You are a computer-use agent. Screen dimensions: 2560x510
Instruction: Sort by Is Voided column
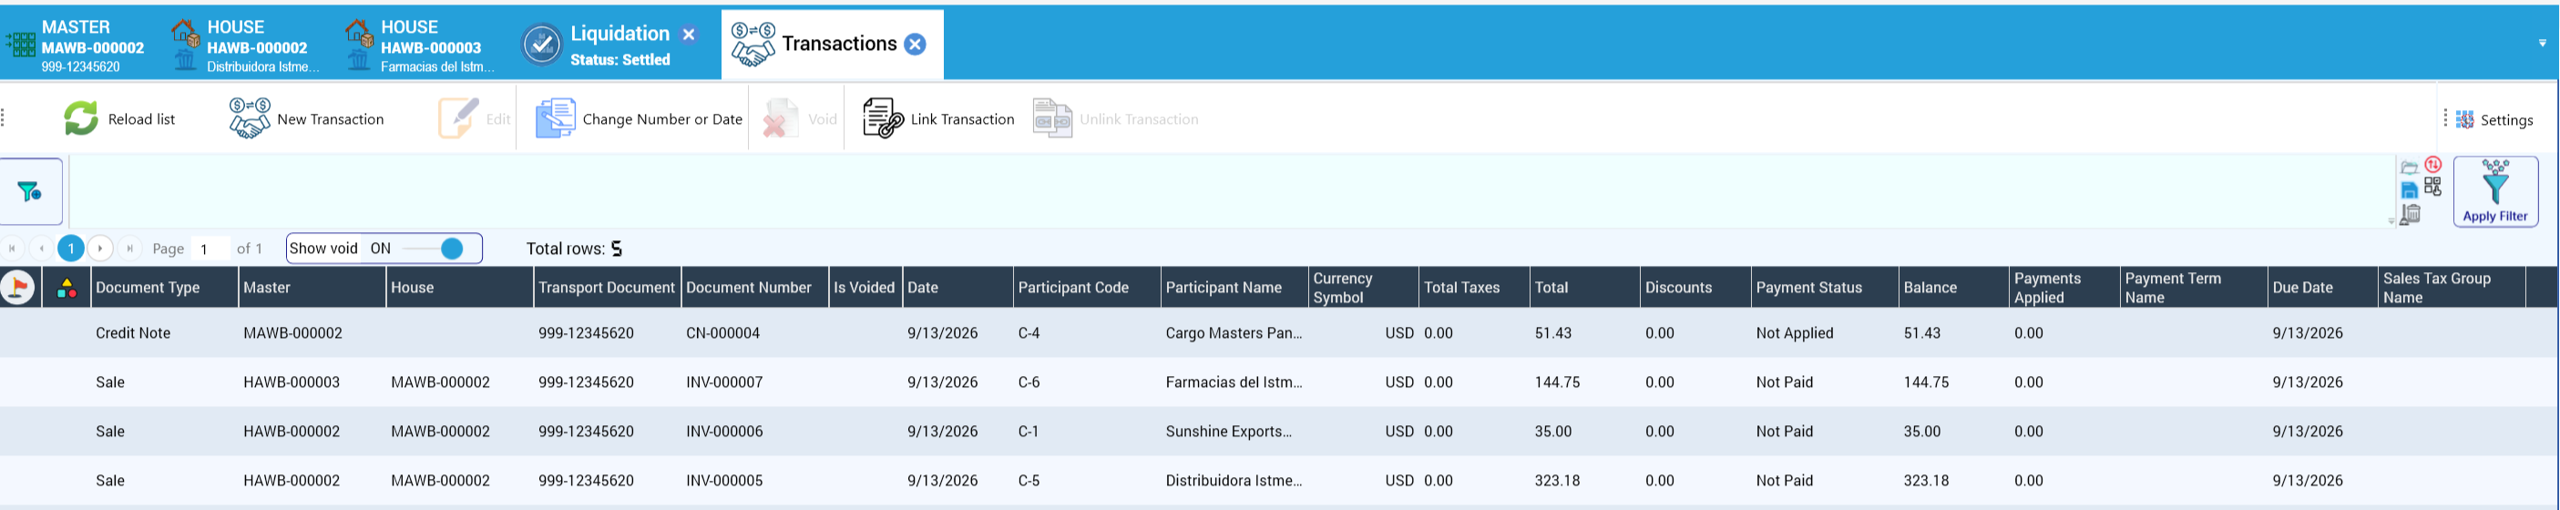point(865,287)
